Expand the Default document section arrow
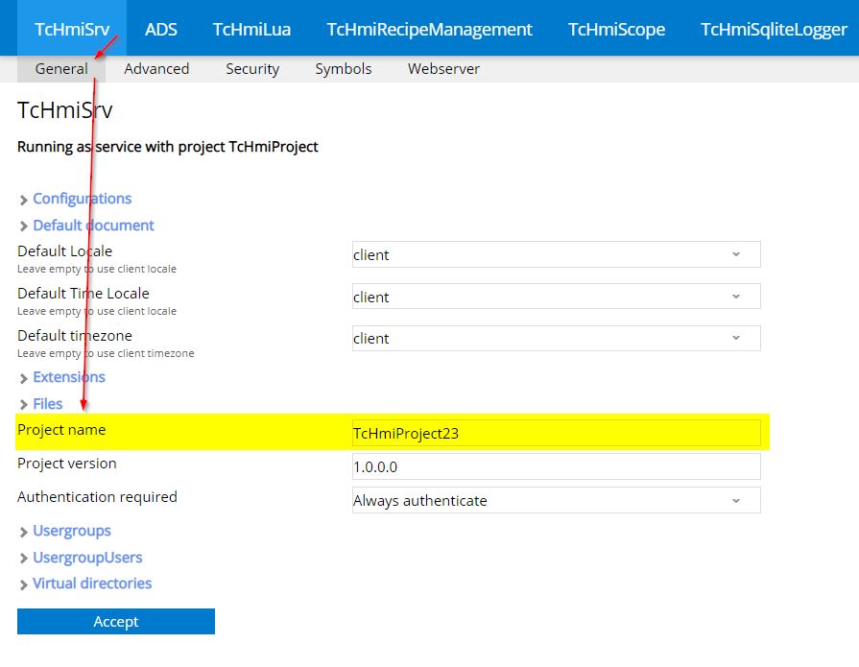The width and height of the screenshot is (859, 667). coord(24,226)
